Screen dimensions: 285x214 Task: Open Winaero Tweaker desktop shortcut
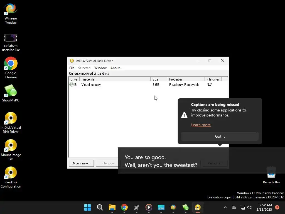[11, 14]
